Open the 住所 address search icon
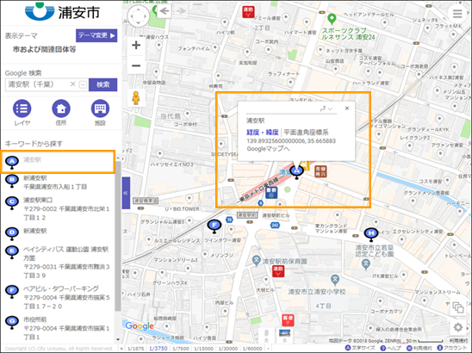This screenshot has height=353, width=472. (61, 108)
